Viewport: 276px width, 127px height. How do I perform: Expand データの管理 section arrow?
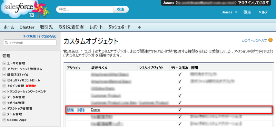(4, 97)
